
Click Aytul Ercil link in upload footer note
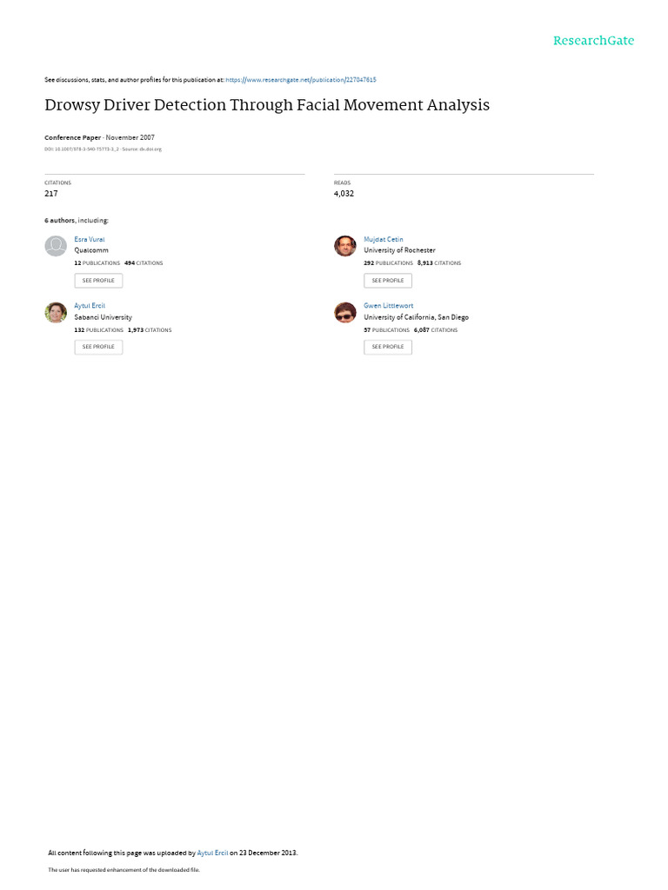[212, 853]
